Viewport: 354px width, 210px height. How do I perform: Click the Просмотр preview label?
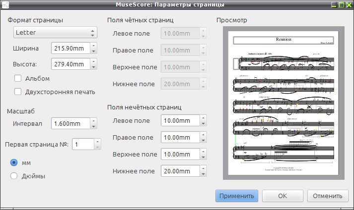pyautogui.click(x=232, y=20)
